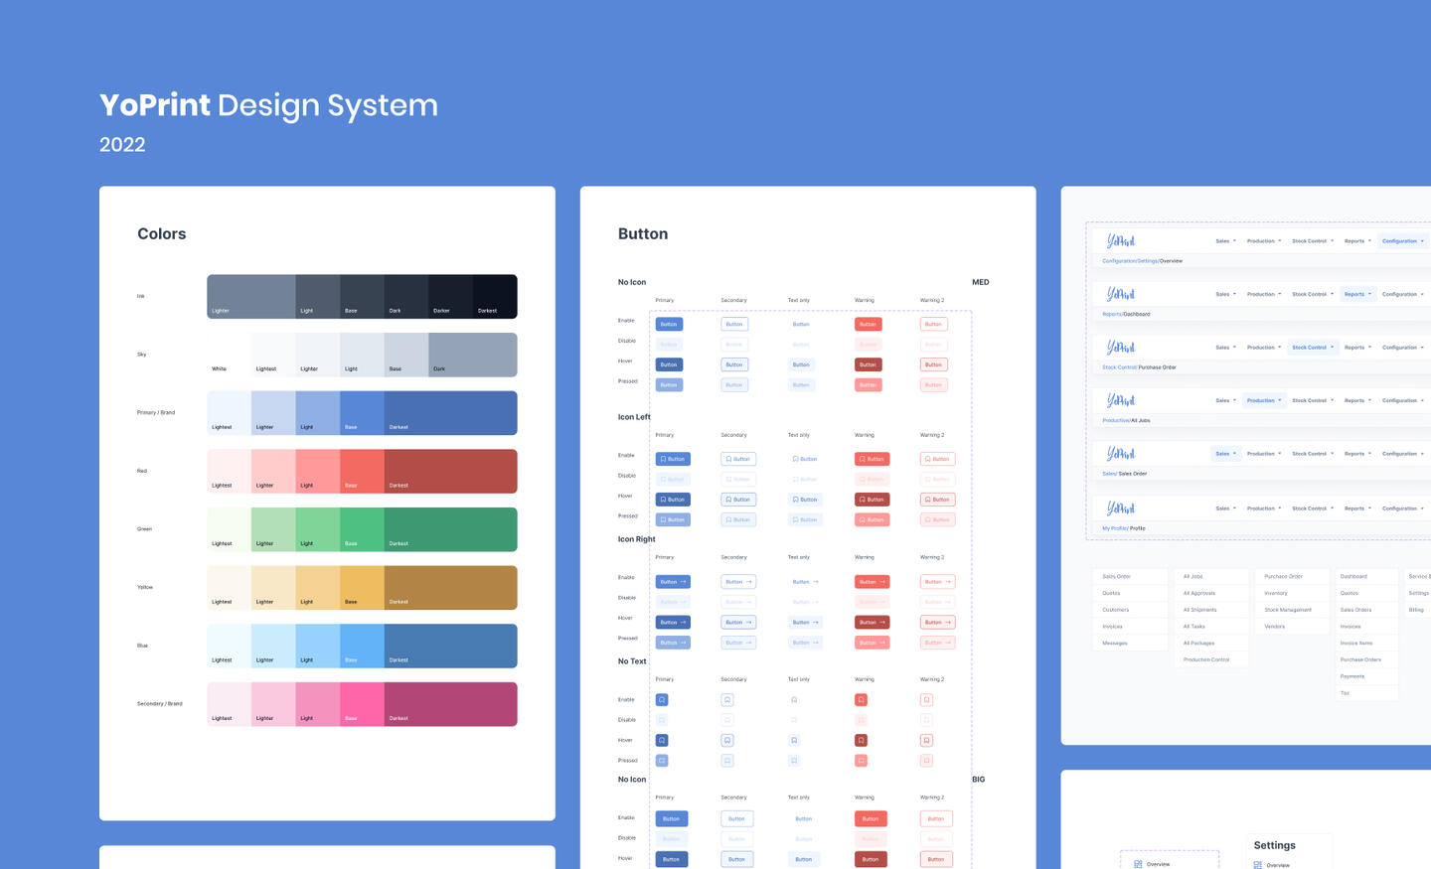Click the Hover Warning Button in Icon Left section
Image resolution: width=1431 pixels, height=869 pixels.
tap(872, 500)
